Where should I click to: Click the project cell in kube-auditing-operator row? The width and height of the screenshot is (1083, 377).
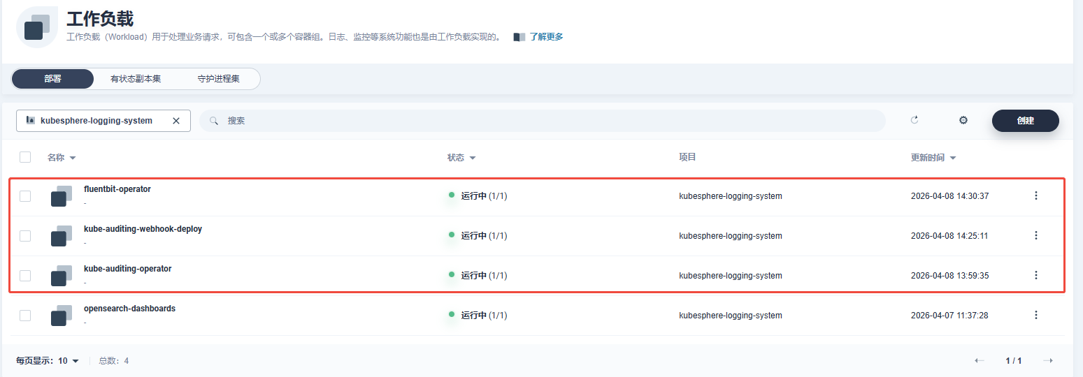[731, 276]
